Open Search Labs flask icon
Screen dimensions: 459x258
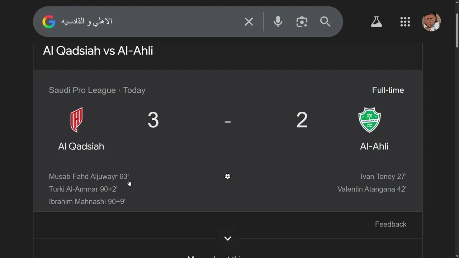(x=377, y=22)
